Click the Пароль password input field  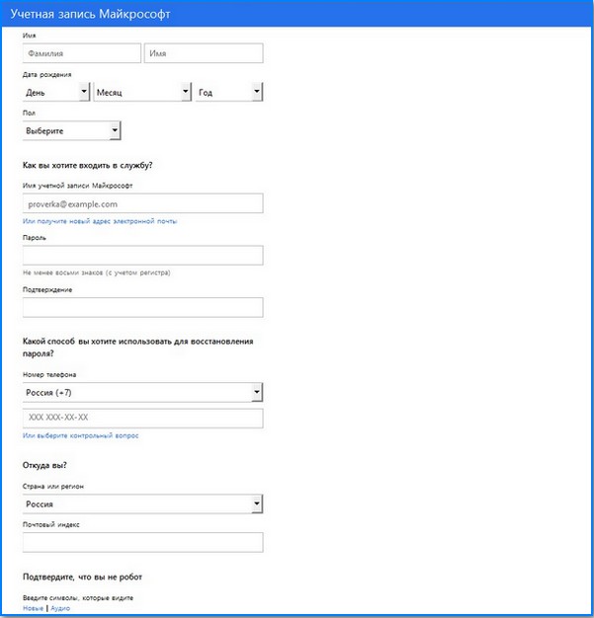click(142, 256)
